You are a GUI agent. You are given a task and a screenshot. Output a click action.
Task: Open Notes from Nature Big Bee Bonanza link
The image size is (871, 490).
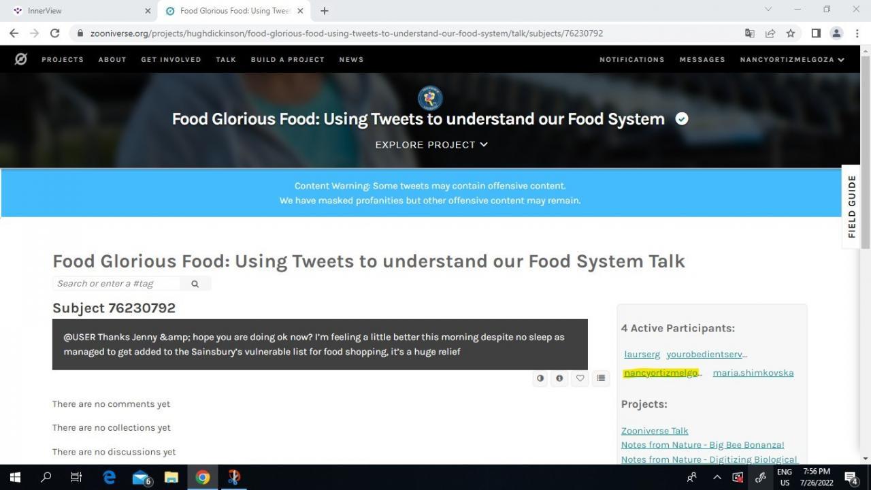pyautogui.click(x=702, y=445)
